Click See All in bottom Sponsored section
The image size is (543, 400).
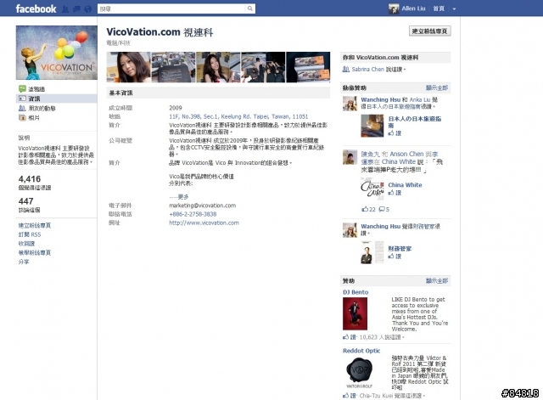click(437, 281)
